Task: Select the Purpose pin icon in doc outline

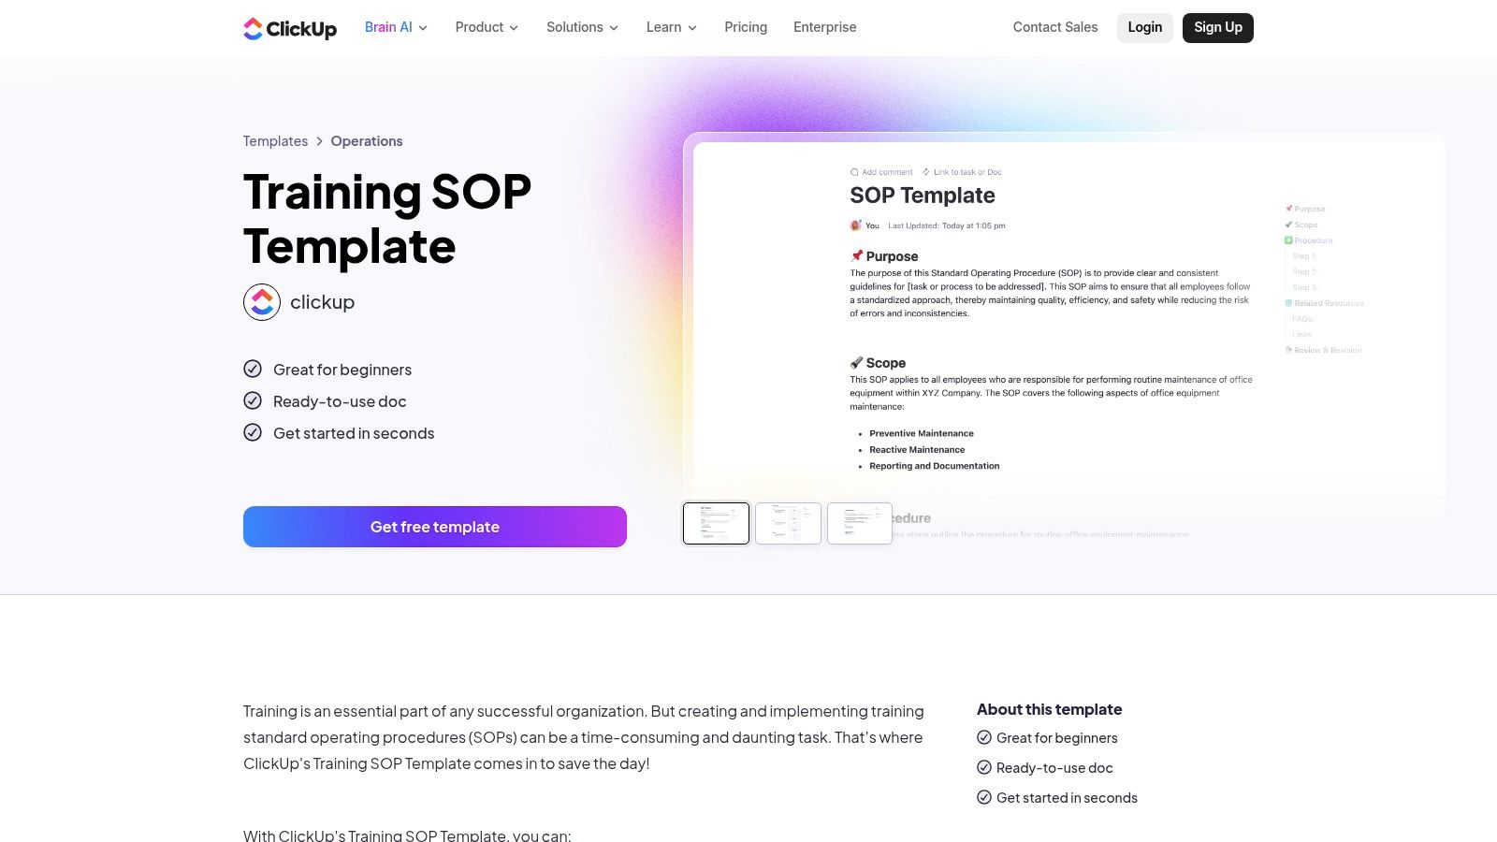Action: pyautogui.click(x=1288, y=209)
